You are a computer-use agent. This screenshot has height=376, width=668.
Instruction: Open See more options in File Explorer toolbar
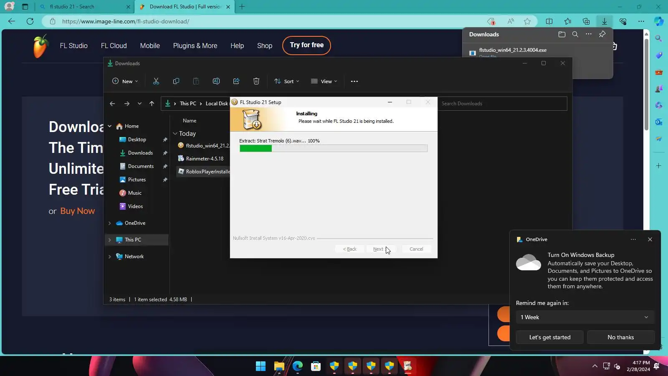click(x=354, y=81)
